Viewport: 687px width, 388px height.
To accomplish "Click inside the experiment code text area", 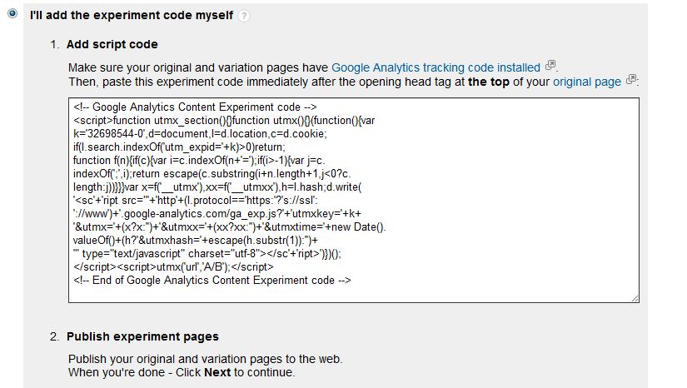I will tap(354, 200).
